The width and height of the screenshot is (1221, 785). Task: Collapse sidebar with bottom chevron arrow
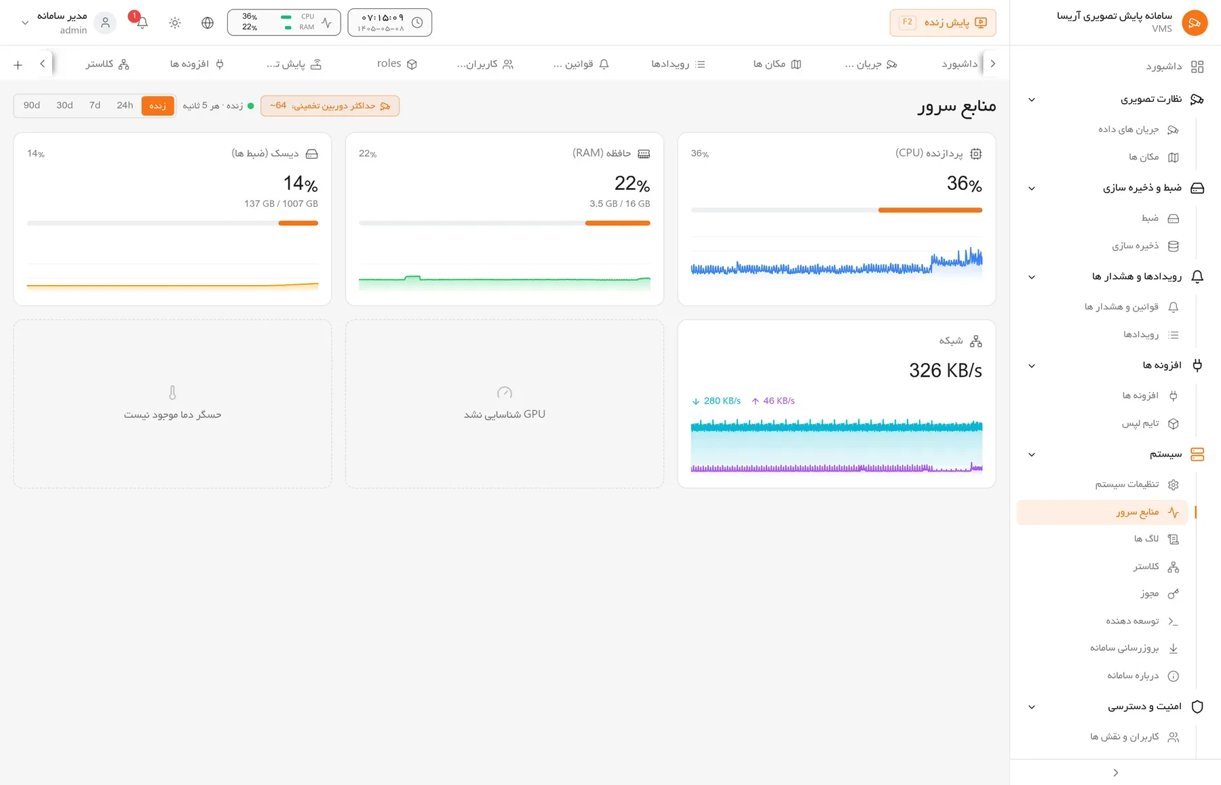(1116, 773)
